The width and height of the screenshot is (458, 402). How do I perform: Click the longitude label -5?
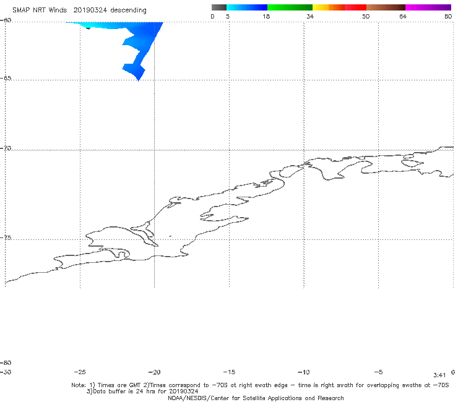(x=378, y=372)
